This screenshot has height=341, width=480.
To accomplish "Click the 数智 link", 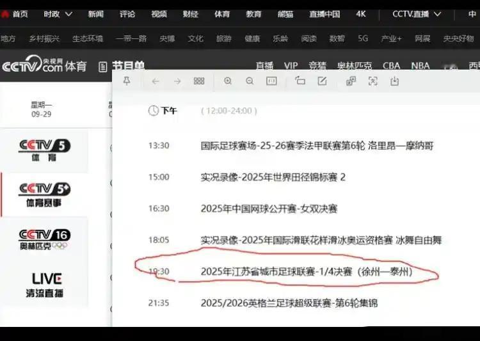I will click(x=337, y=38).
